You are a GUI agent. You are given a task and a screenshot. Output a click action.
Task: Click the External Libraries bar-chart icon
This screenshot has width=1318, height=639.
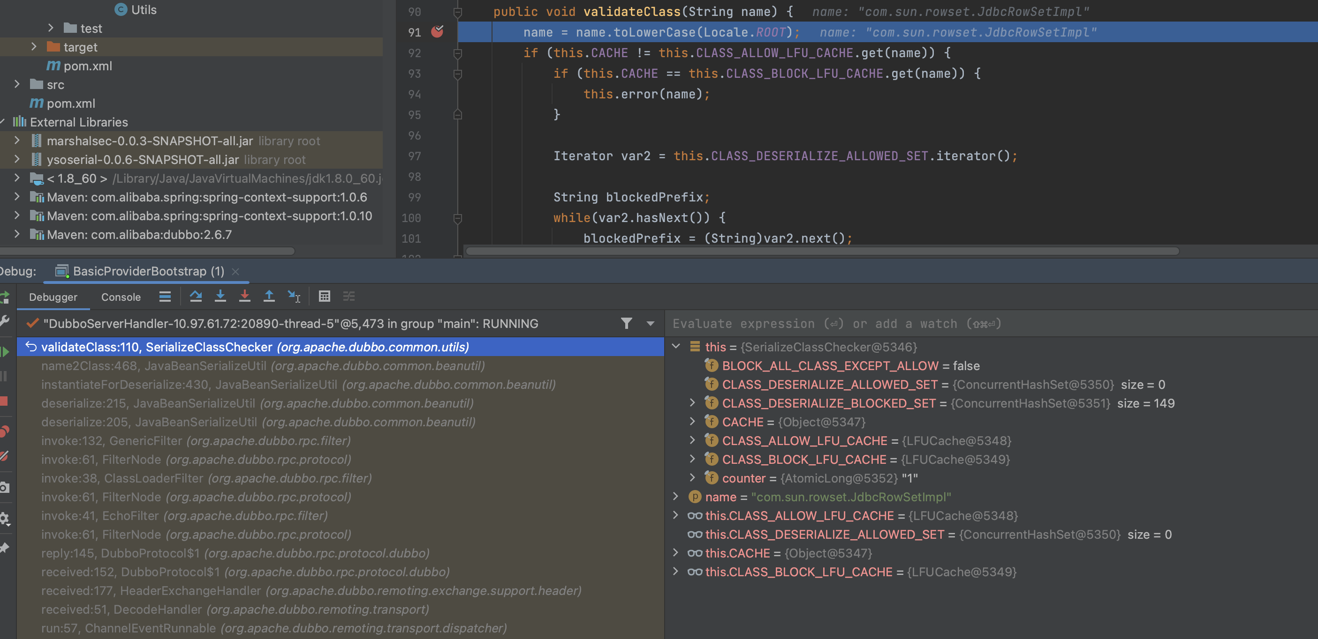click(x=19, y=122)
